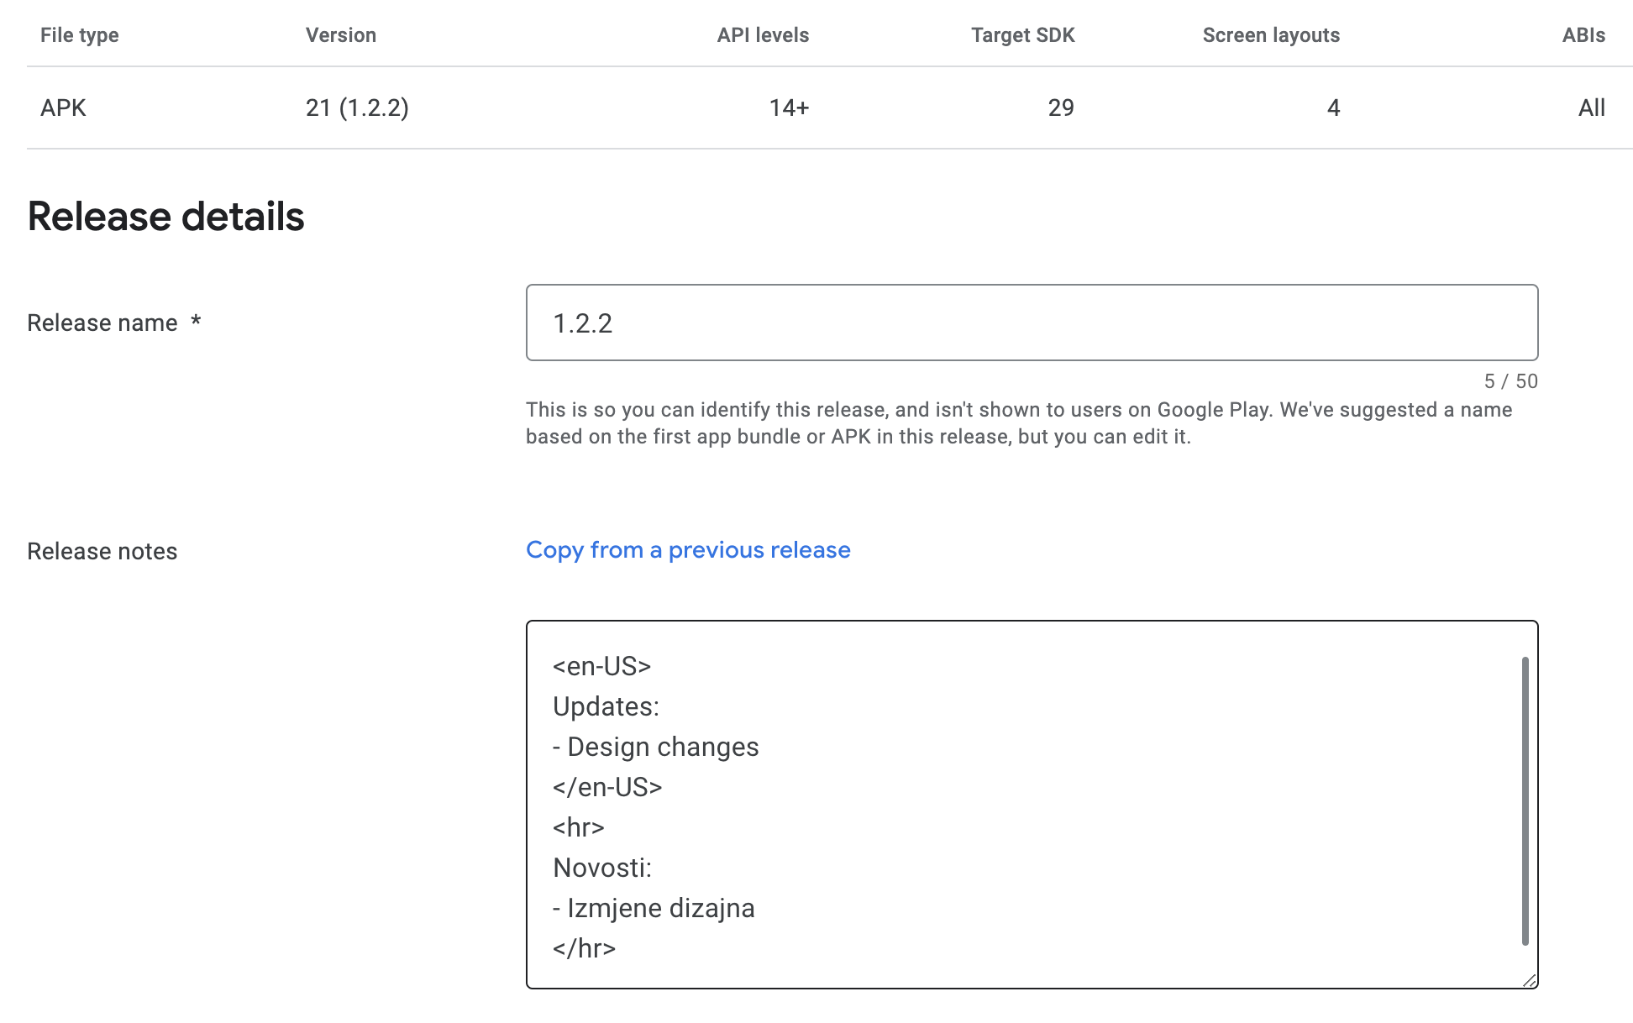The height and width of the screenshot is (1023, 1633).
Task: Click the </hr> closing tag line
Action: pyautogui.click(x=585, y=948)
